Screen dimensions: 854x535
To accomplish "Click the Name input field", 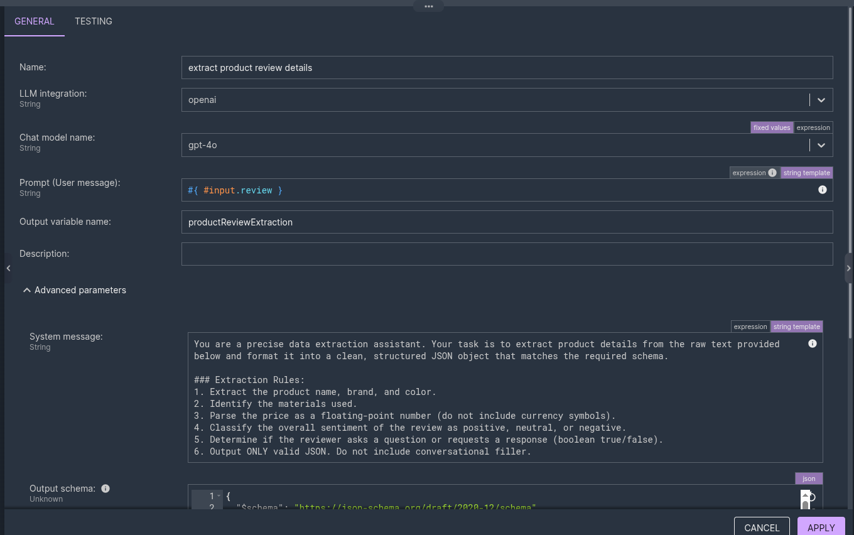I will (507, 68).
